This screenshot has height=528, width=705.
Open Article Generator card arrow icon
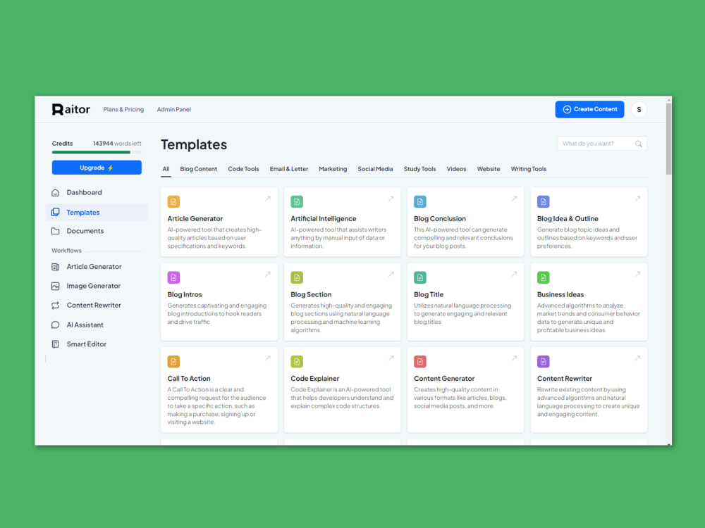pyautogui.click(x=267, y=199)
